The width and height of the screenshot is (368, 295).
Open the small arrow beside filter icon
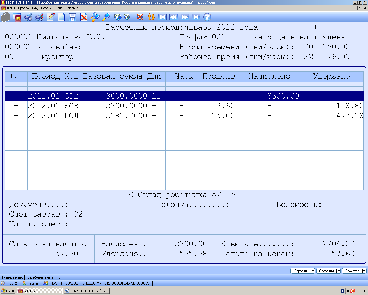pos(133,17)
